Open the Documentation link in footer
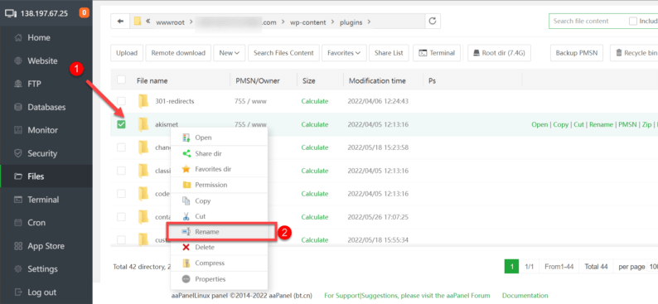Image resolution: width=658 pixels, height=304 pixels. click(525, 296)
